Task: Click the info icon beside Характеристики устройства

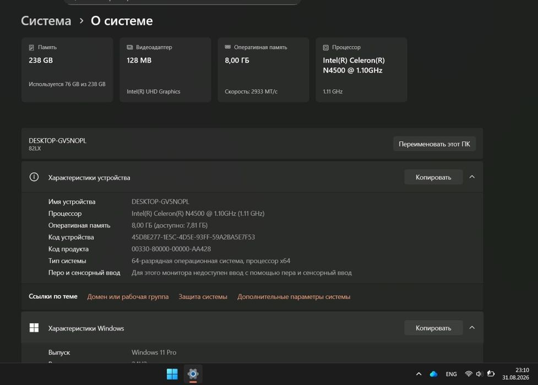Action: point(34,177)
